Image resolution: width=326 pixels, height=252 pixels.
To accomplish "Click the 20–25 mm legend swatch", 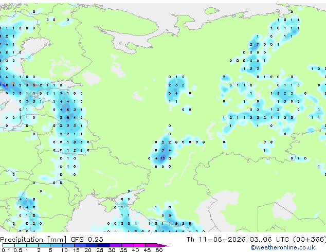I will (x=92, y=245).
